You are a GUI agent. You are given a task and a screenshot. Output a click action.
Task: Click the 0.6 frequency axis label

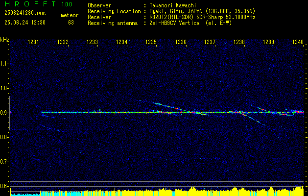pyautogui.click(x=4, y=186)
